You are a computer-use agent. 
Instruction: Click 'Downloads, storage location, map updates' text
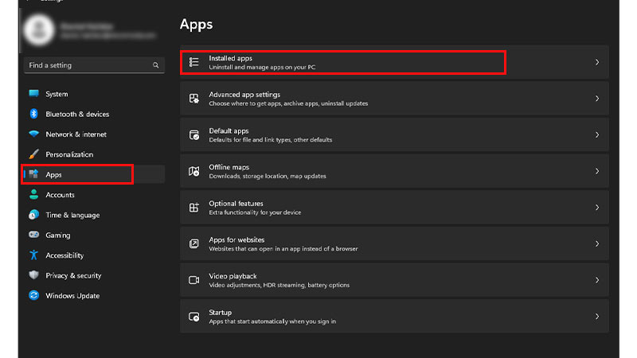tap(268, 176)
